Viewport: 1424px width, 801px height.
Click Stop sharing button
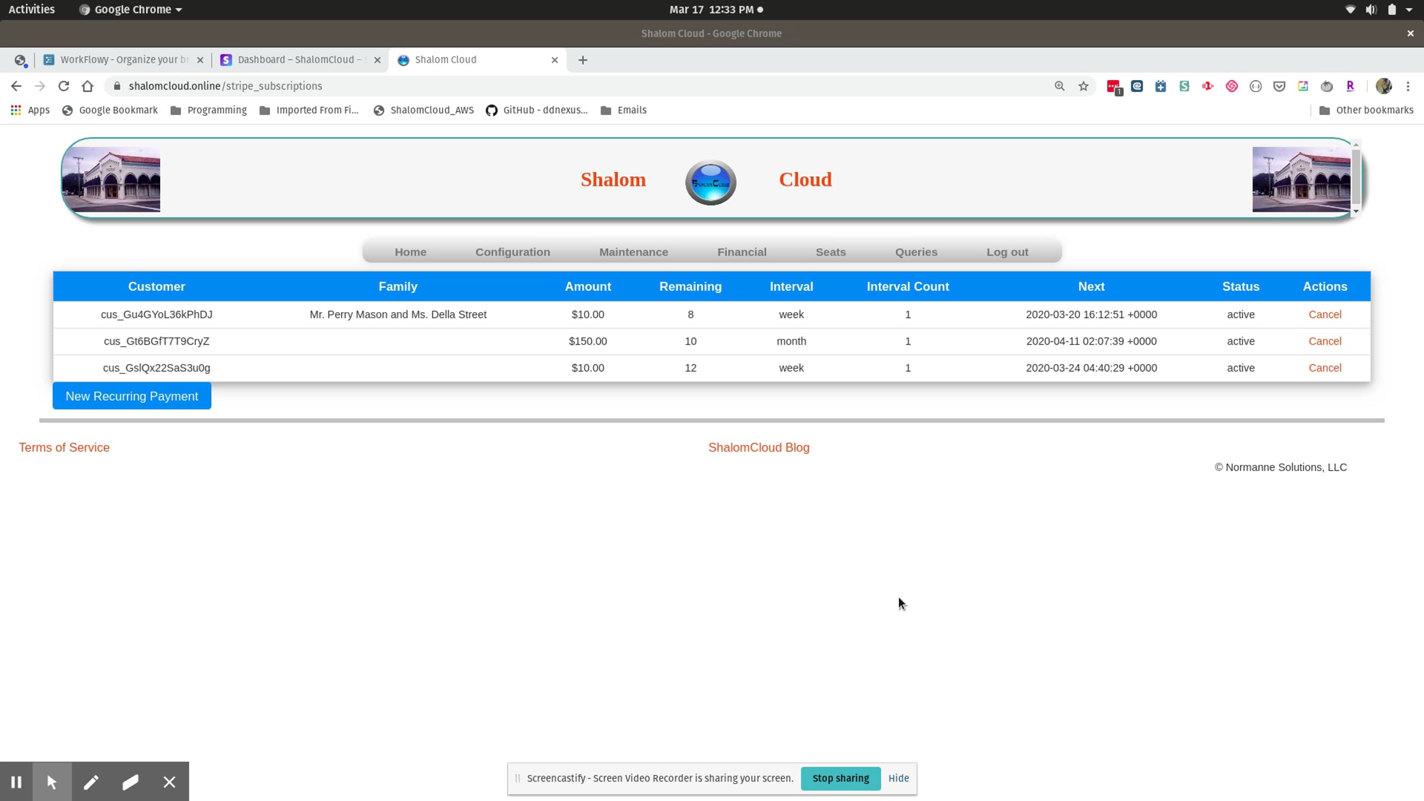coord(840,778)
